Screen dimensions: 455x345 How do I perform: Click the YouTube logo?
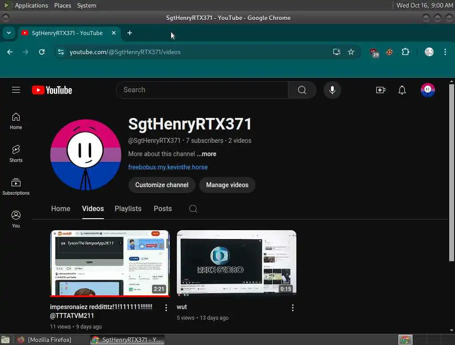click(52, 90)
